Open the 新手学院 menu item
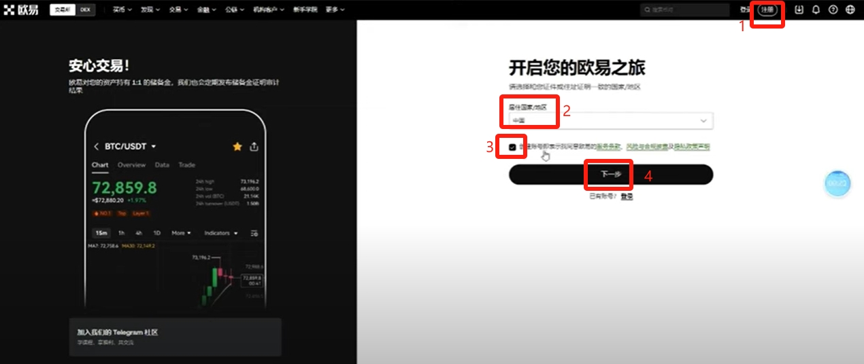Image resolution: width=864 pixels, height=364 pixels. point(305,10)
